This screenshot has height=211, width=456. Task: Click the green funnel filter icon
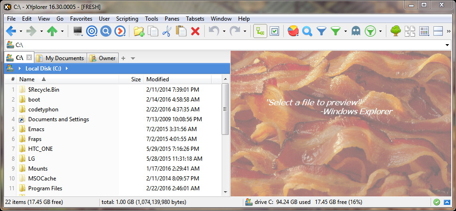click(336, 31)
